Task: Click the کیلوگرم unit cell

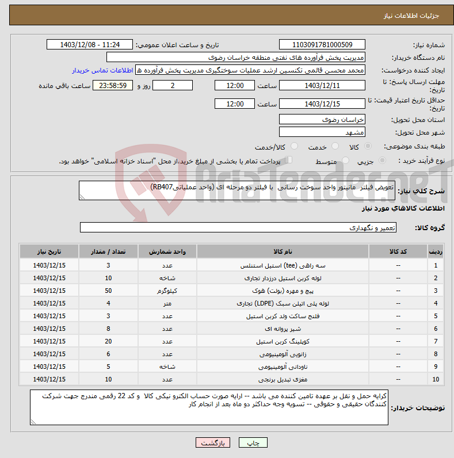Action: pos(167,291)
